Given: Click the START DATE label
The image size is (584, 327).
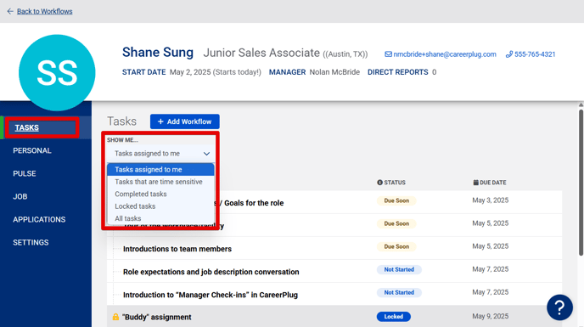Looking at the screenshot, I should pyautogui.click(x=143, y=72).
